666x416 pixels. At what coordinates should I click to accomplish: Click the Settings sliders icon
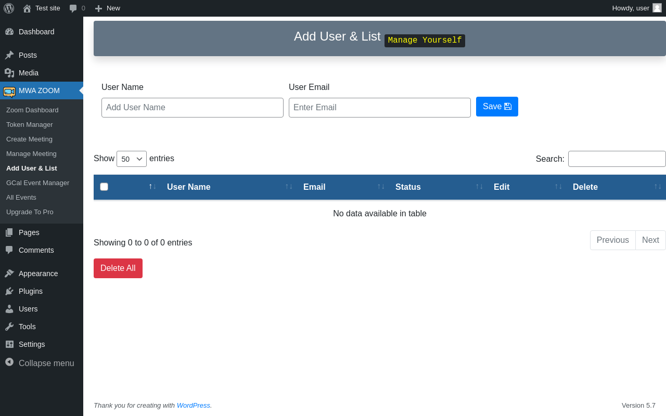click(x=9, y=344)
